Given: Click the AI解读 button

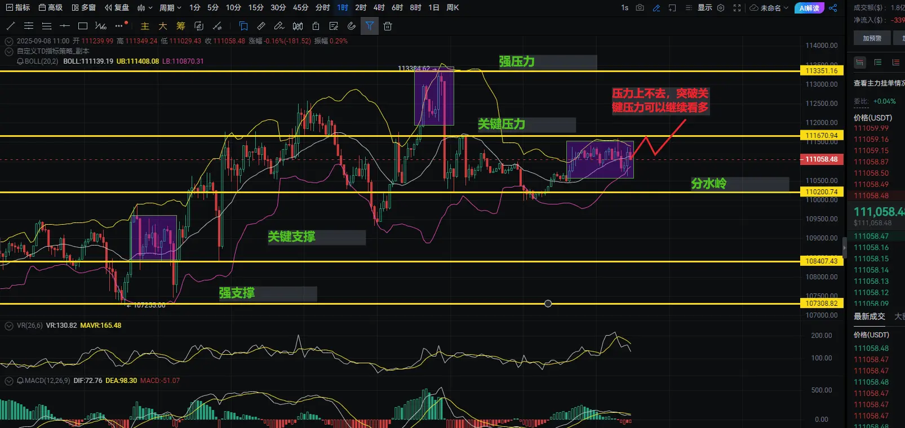Looking at the screenshot, I should pos(809,8).
